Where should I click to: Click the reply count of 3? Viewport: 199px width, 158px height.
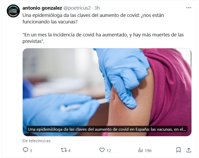coord(31,150)
